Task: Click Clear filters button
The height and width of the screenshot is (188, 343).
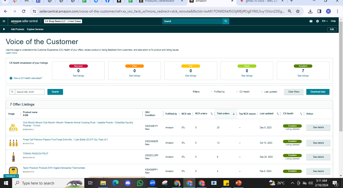Action: click(294, 92)
